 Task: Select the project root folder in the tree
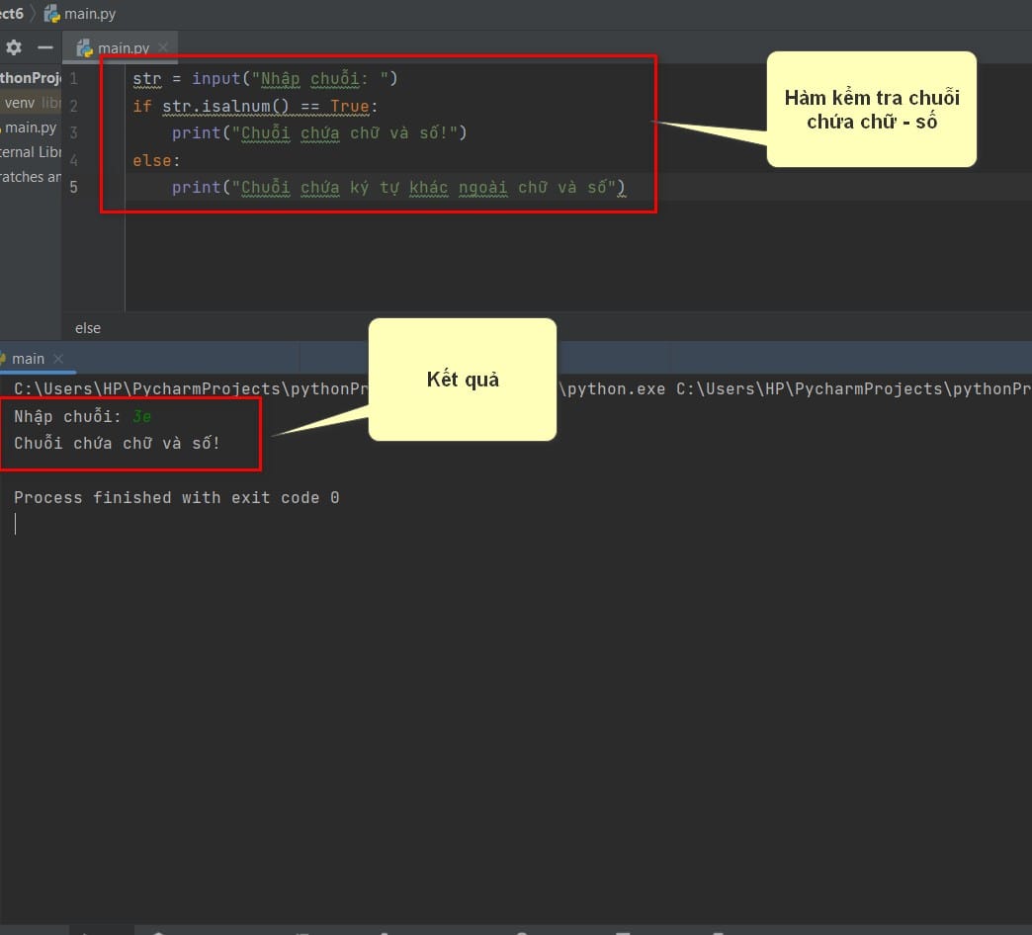(x=31, y=78)
